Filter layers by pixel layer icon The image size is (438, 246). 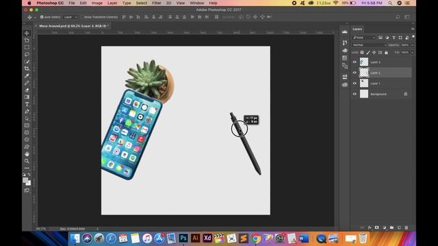tap(381, 38)
